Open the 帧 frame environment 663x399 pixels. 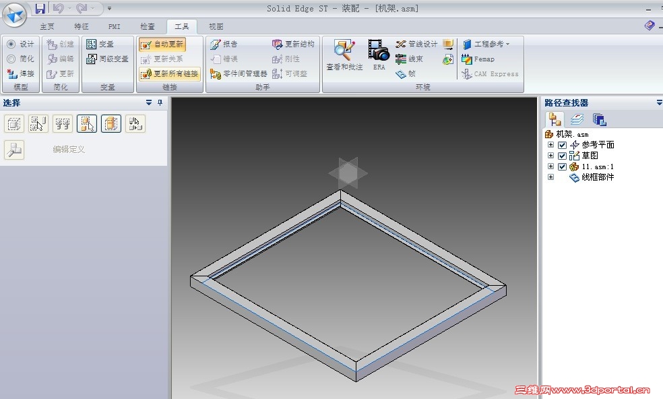[x=406, y=73]
